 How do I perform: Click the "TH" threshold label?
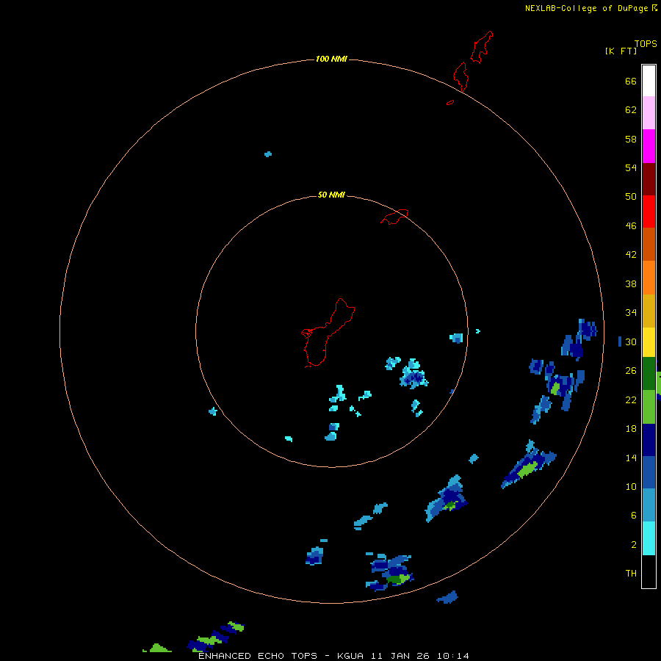(631, 574)
